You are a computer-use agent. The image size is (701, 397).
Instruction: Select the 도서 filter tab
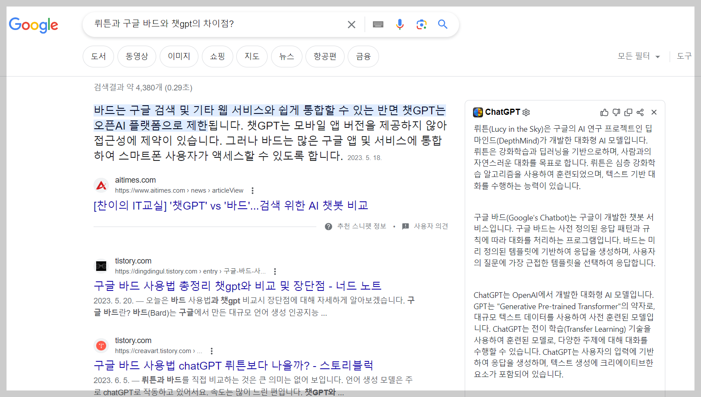[x=98, y=57]
